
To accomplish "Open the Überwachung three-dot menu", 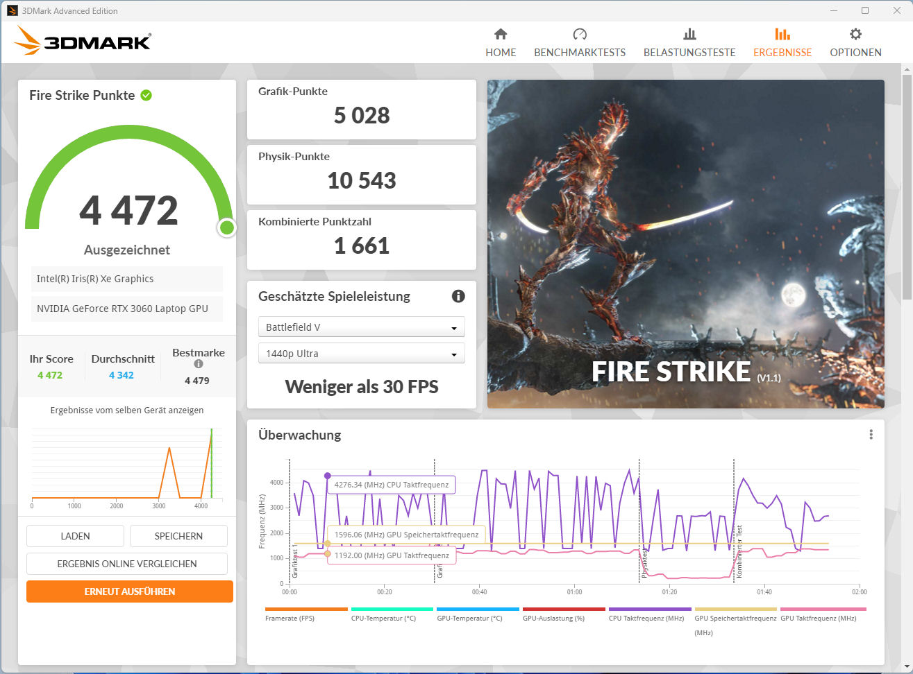I will 871,435.
